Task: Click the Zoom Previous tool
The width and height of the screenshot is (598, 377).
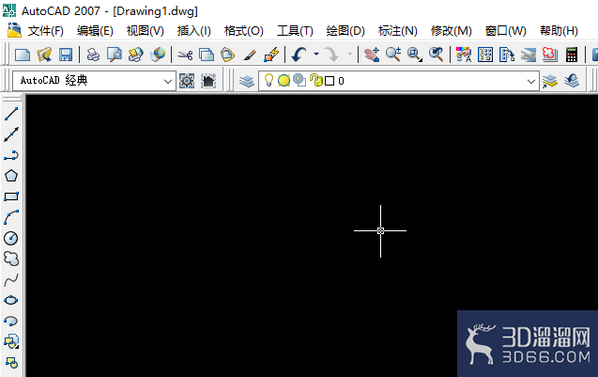Action: click(436, 55)
